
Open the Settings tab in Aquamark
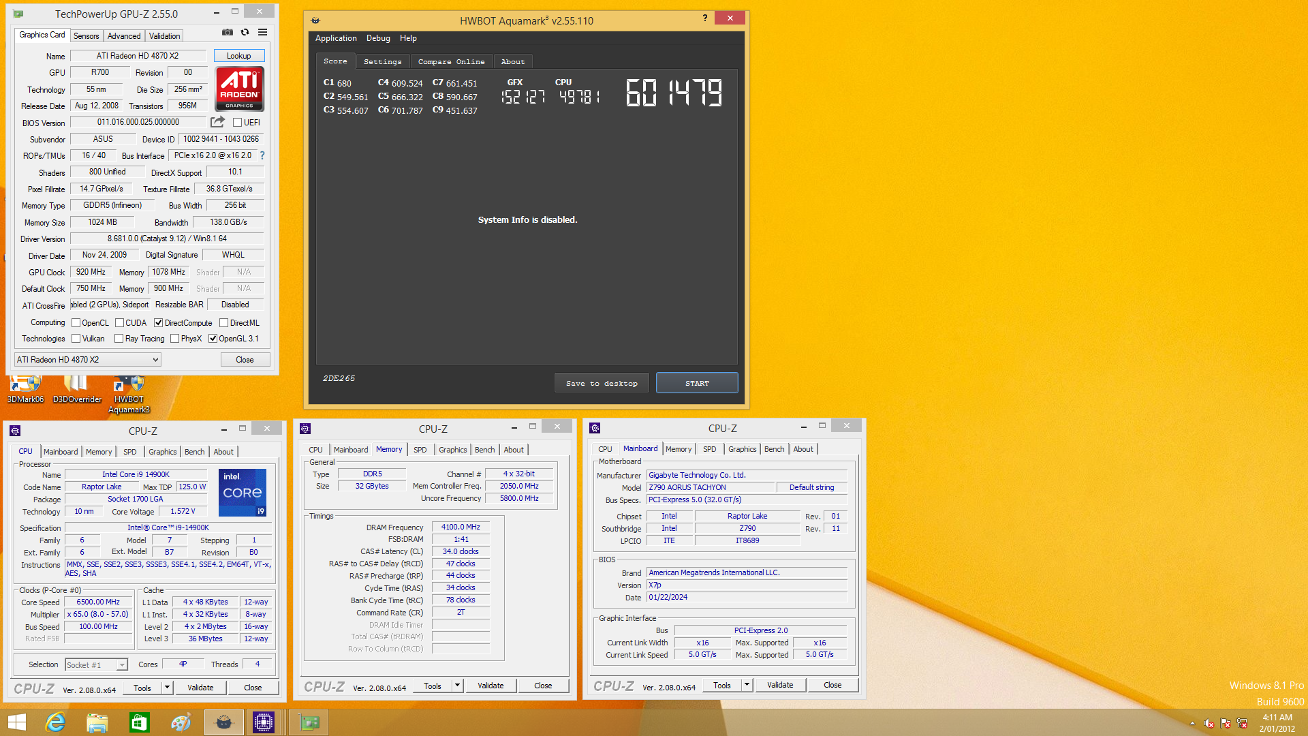point(383,62)
